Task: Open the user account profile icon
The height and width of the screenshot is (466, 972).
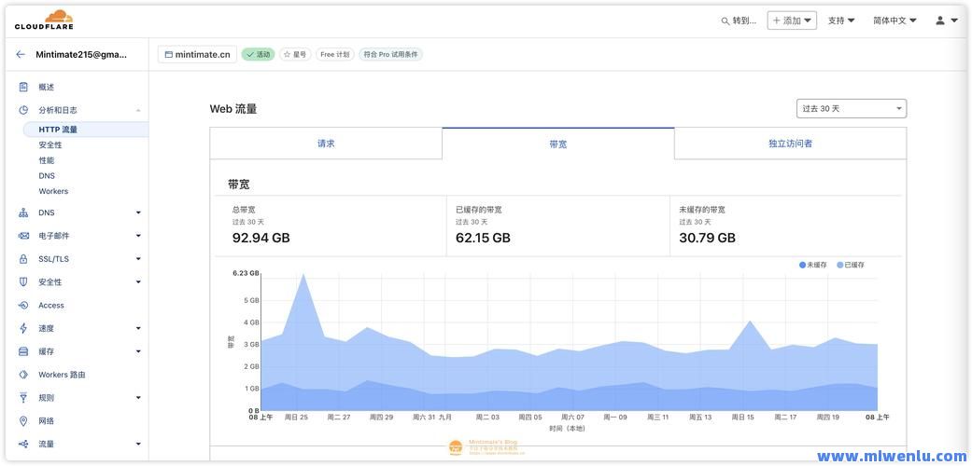Action: [940, 21]
